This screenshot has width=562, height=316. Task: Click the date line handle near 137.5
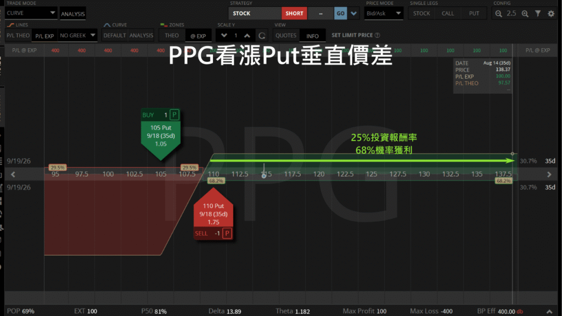click(513, 154)
